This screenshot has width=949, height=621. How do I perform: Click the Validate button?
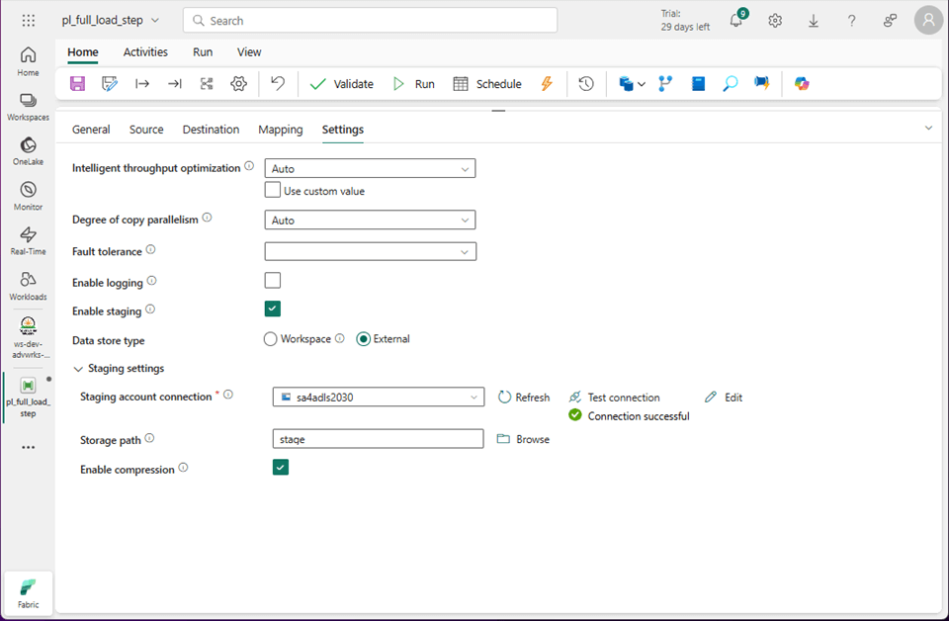[x=342, y=84]
